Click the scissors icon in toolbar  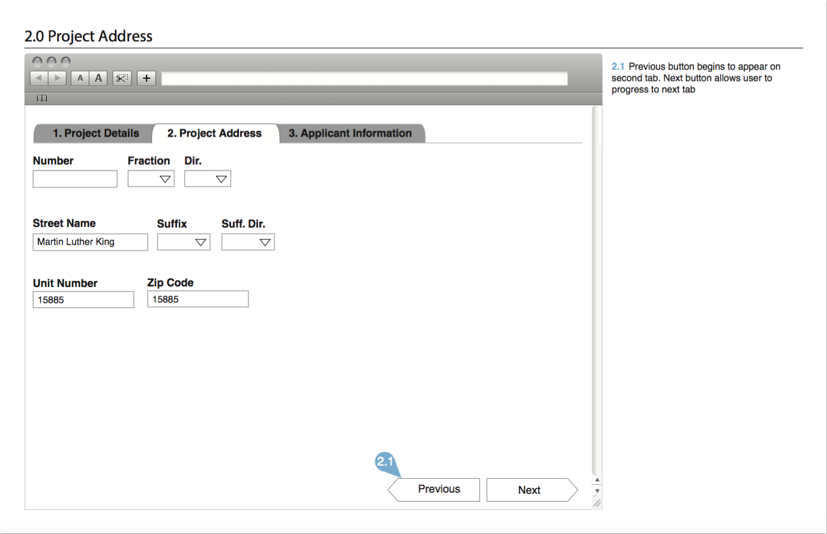click(122, 78)
